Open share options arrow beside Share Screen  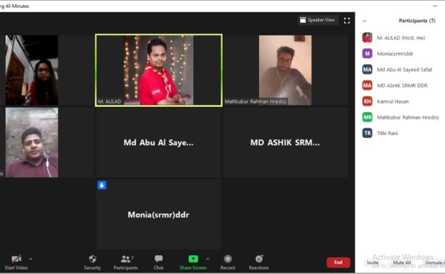208,258
